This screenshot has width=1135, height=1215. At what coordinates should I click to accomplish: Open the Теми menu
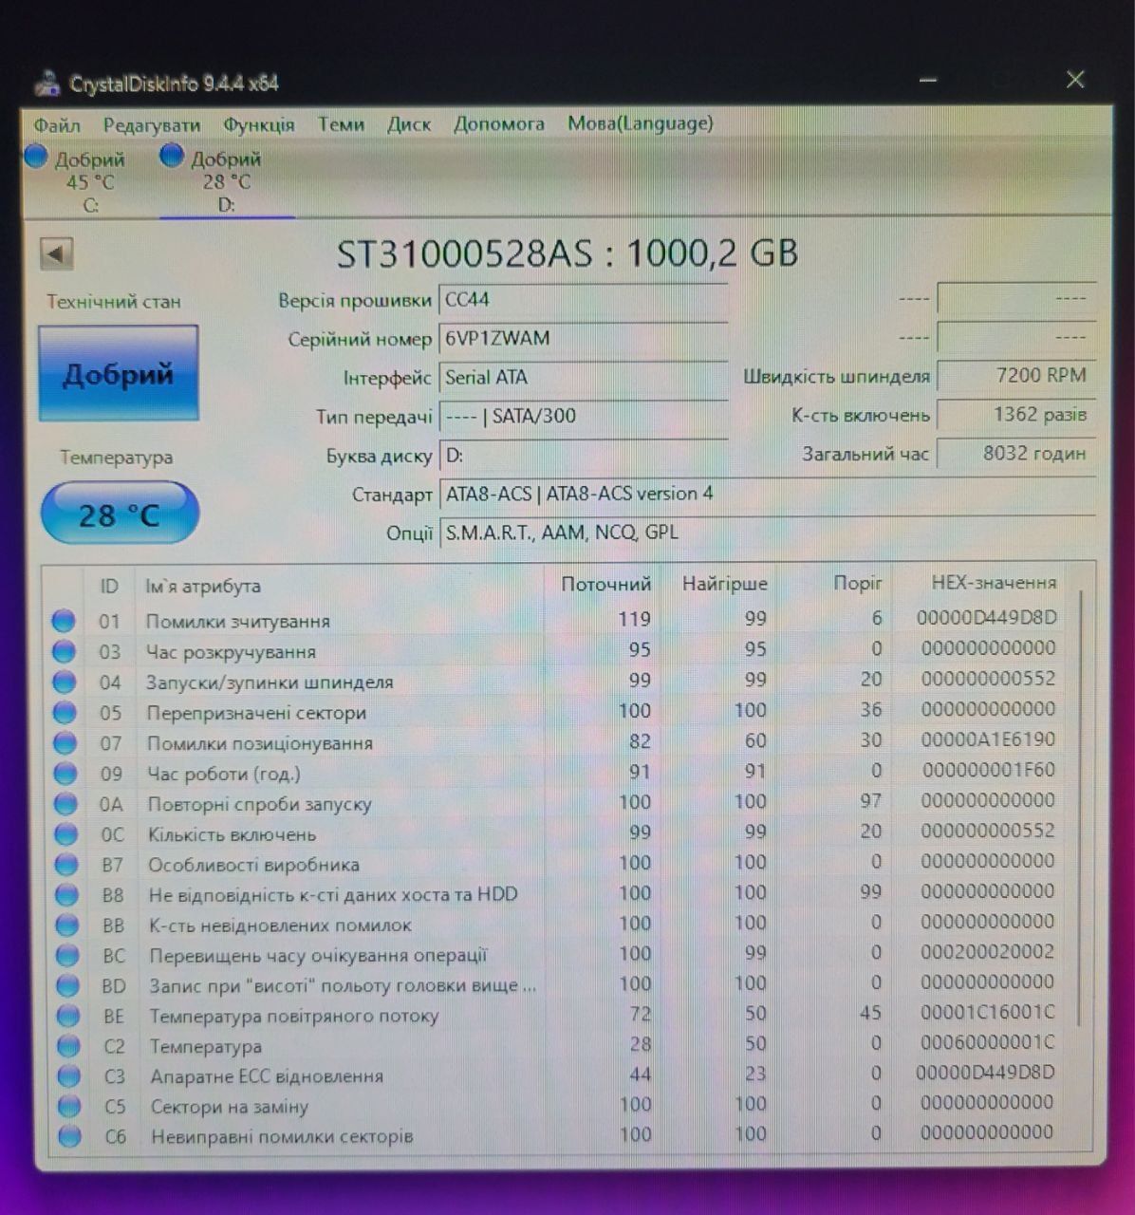tap(341, 124)
